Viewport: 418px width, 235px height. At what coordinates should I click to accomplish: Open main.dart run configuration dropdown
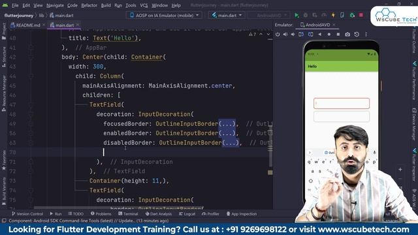227,16
